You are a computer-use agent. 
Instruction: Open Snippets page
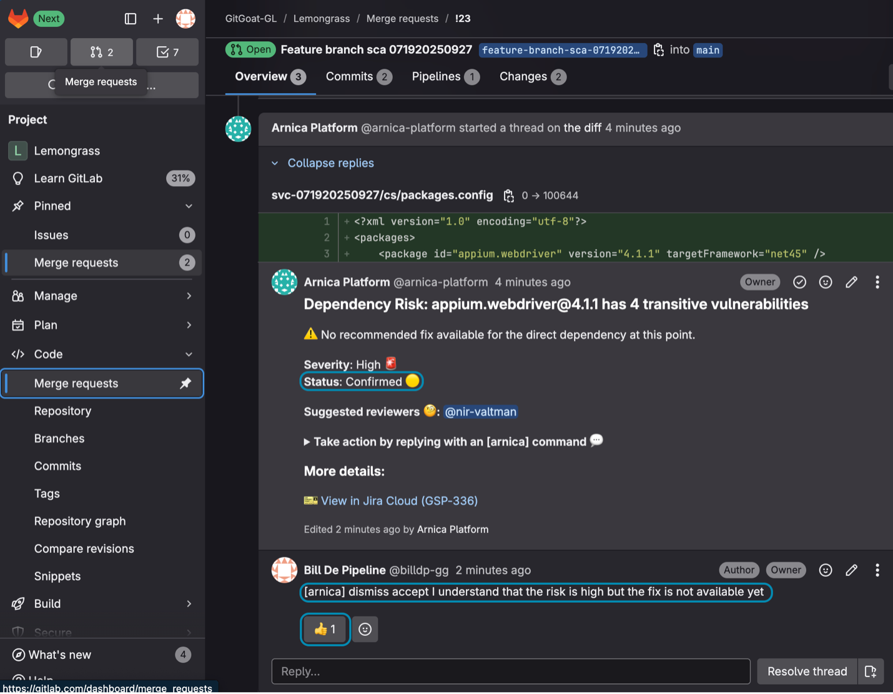[x=102, y=576]
